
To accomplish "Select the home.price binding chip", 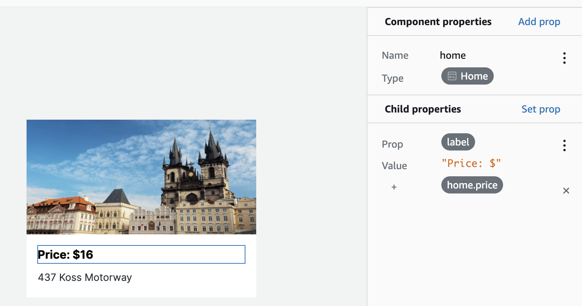I will (472, 185).
